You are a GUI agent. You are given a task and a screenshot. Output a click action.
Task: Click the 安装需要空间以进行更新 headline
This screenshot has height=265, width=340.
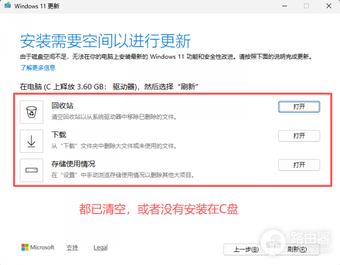coord(105,41)
